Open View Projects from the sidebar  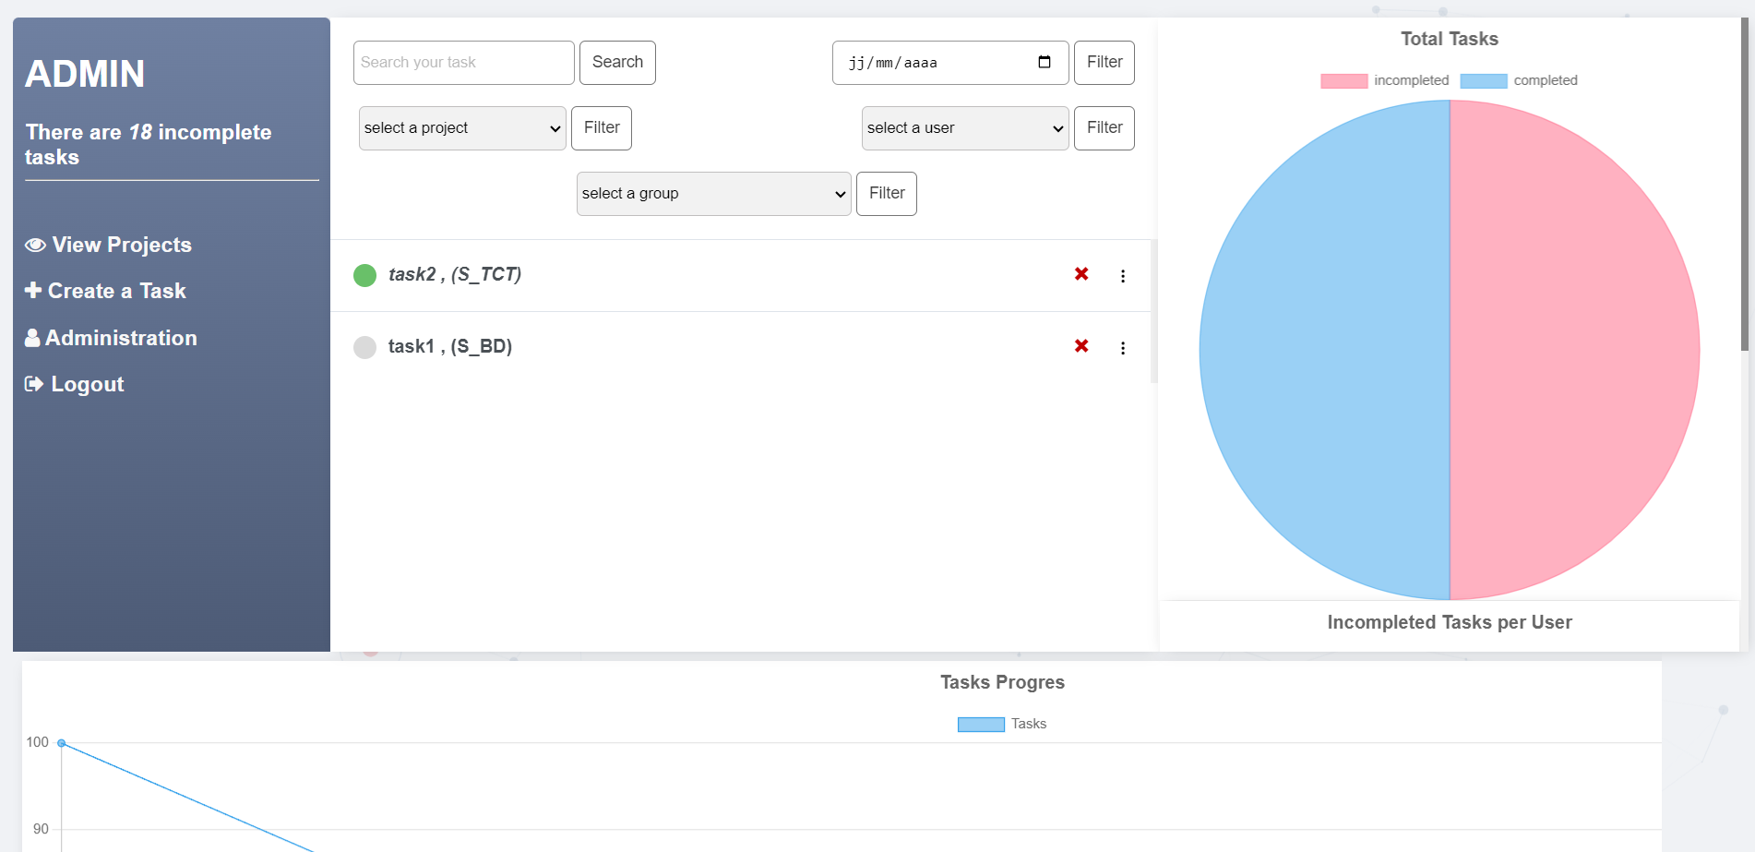click(x=122, y=245)
